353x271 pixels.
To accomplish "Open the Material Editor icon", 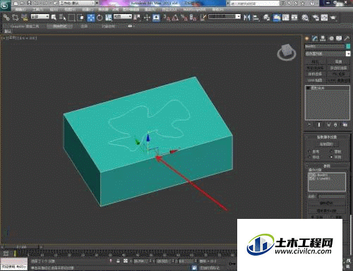I will [305, 18].
